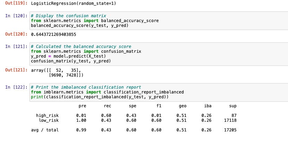288x149 pixels.
Task: Click the Out[121] prompt label
Action: [16, 70]
